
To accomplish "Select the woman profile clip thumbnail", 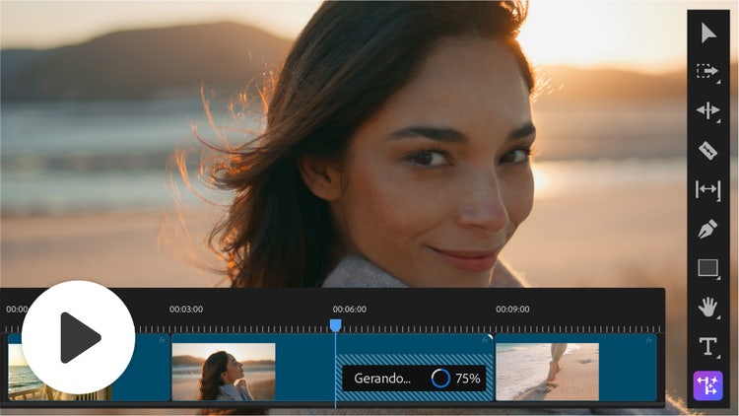I will (x=224, y=372).
